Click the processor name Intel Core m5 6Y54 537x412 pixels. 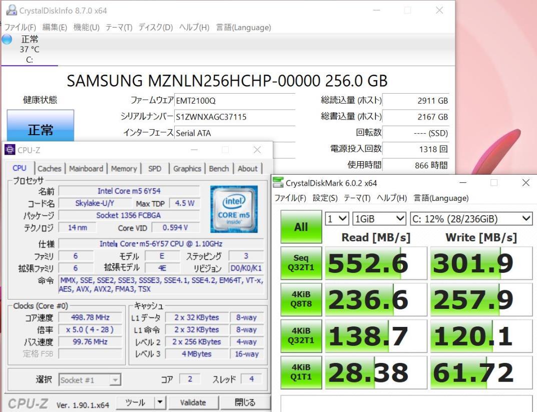coord(129,191)
